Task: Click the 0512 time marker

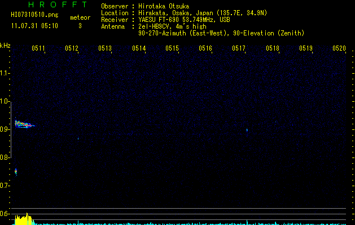Action: coord(72,48)
